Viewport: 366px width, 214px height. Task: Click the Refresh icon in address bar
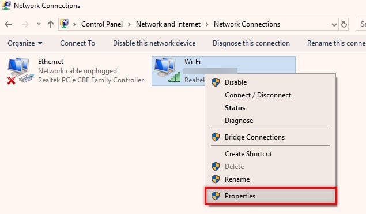point(344,24)
